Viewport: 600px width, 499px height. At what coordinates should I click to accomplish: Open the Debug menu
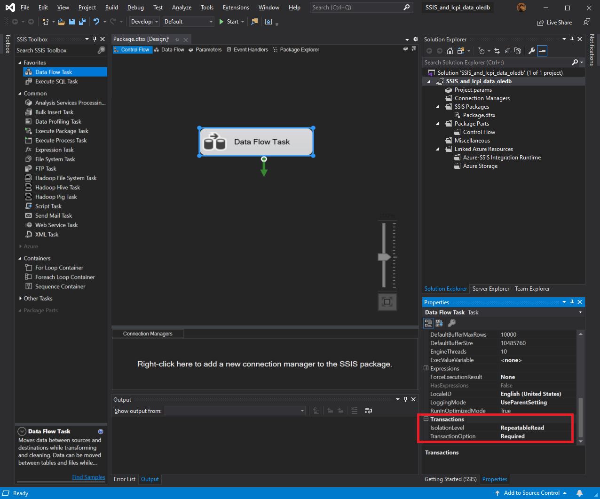click(135, 8)
